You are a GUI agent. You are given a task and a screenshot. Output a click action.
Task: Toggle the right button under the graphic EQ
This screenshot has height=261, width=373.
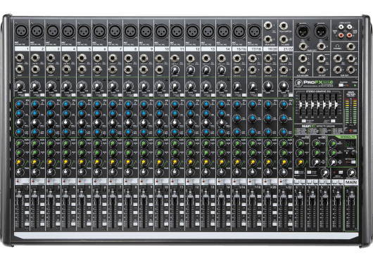(x=333, y=121)
